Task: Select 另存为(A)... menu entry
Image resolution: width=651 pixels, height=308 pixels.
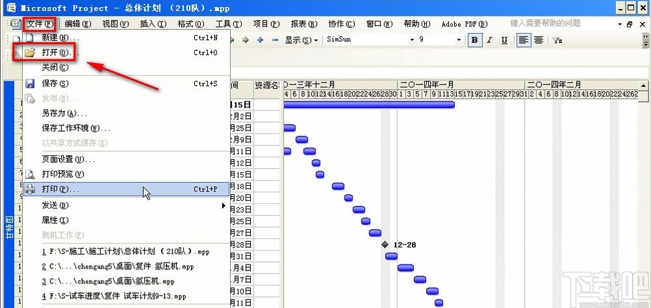Action: pyautogui.click(x=126, y=113)
